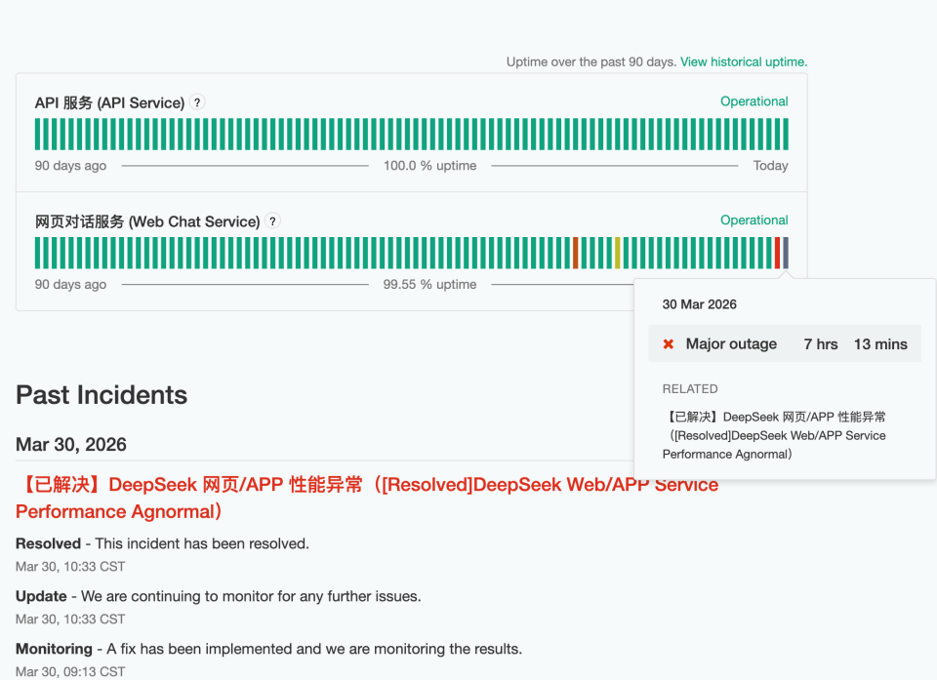
Task: Click the Past Incidents heading
Action: 102,395
